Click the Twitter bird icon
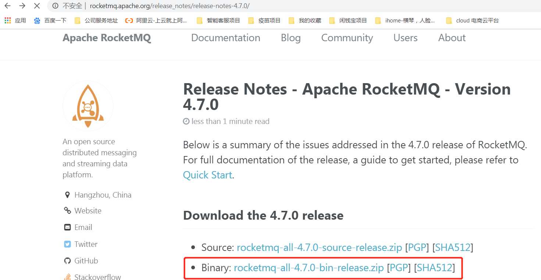Screen dimensions: 541x280 (x=67, y=244)
